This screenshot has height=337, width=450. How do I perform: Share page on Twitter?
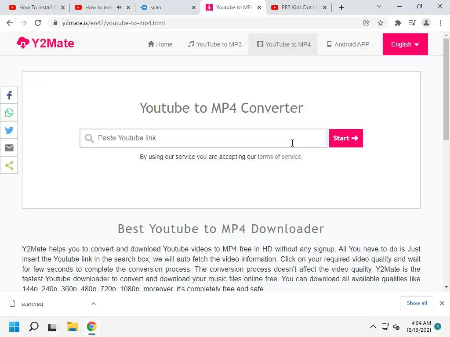[9, 130]
